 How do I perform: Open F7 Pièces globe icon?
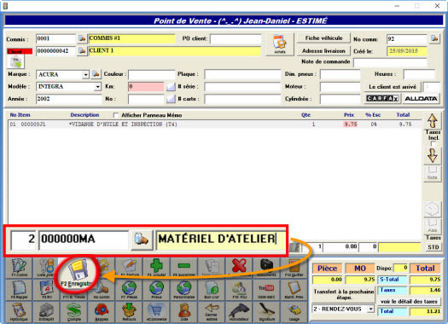pos(130,289)
